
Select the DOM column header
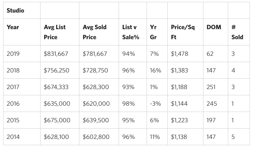coord(214,27)
